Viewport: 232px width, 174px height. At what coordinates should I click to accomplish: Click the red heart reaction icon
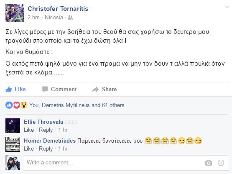pyautogui.click(x=17, y=105)
